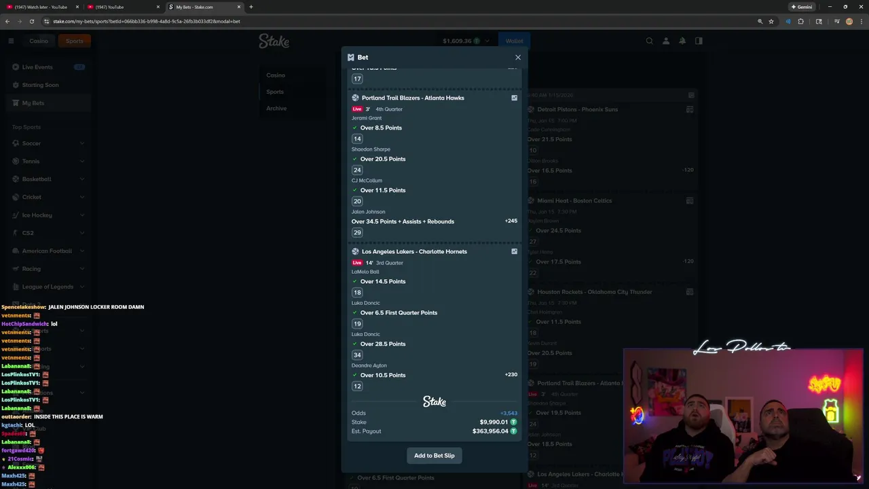The image size is (869, 489).
Task: Open stats icon for Portland Trail Blazers game
Action: point(514,98)
